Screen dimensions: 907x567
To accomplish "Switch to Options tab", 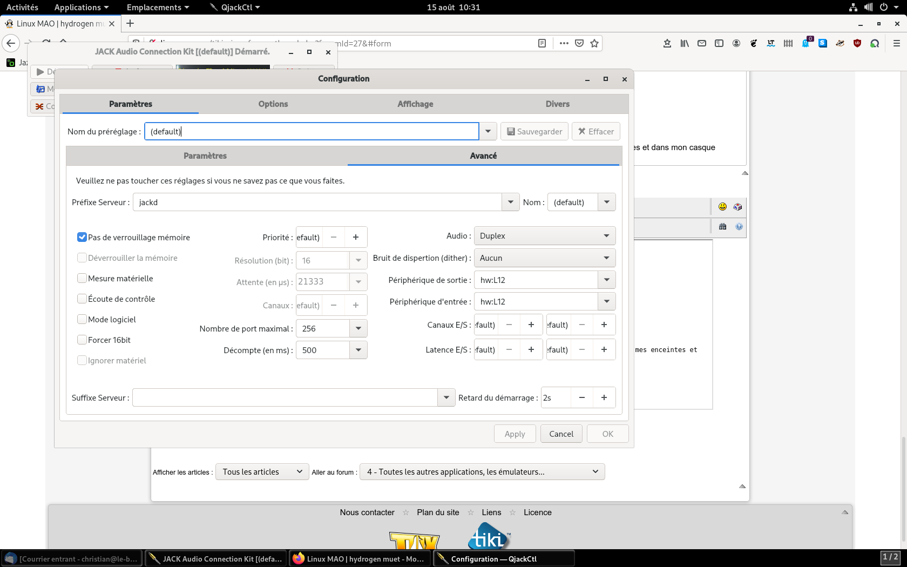I will 273,104.
